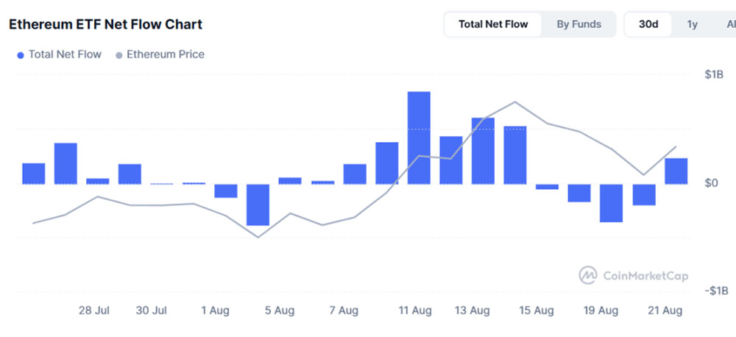
Task: Toggle the Total Net Flow legend series
Action: point(65,54)
